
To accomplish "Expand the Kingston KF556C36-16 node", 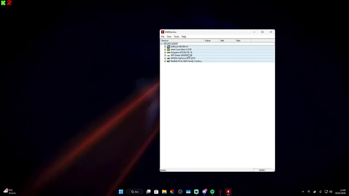I will (x=165, y=53).
